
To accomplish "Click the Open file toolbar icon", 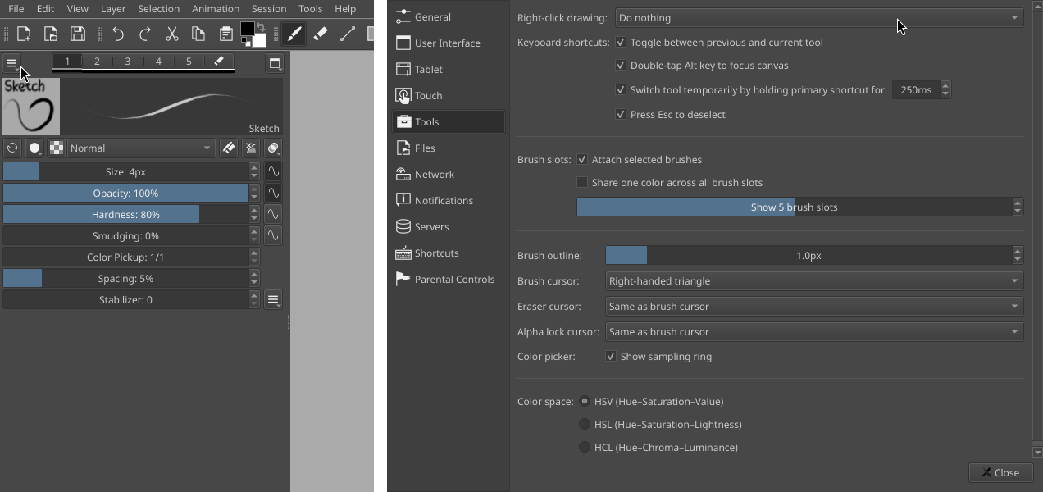I will (51, 34).
